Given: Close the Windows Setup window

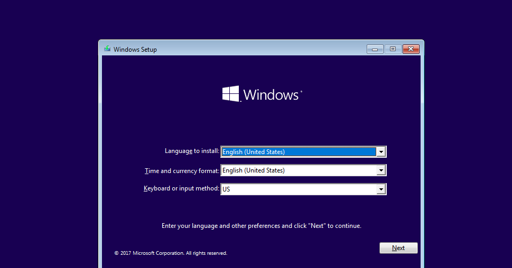Looking at the screenshot, I should pos(411,49).
